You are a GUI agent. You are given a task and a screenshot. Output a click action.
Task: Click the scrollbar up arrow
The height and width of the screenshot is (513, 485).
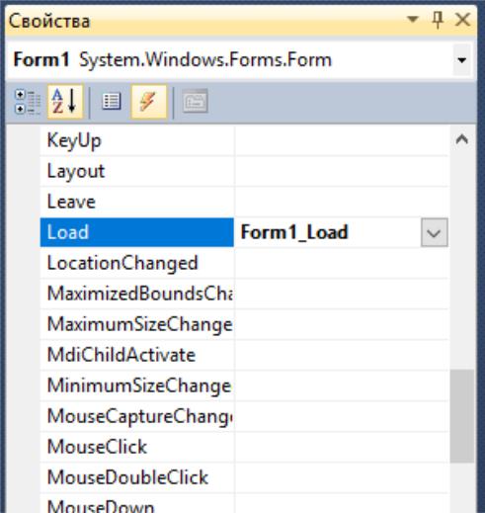coord(462,139)
